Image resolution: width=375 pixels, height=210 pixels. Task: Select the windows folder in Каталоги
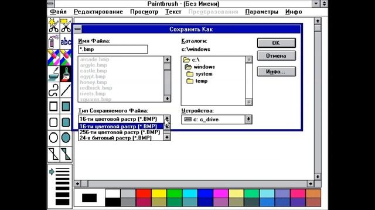tap(200, 67)
